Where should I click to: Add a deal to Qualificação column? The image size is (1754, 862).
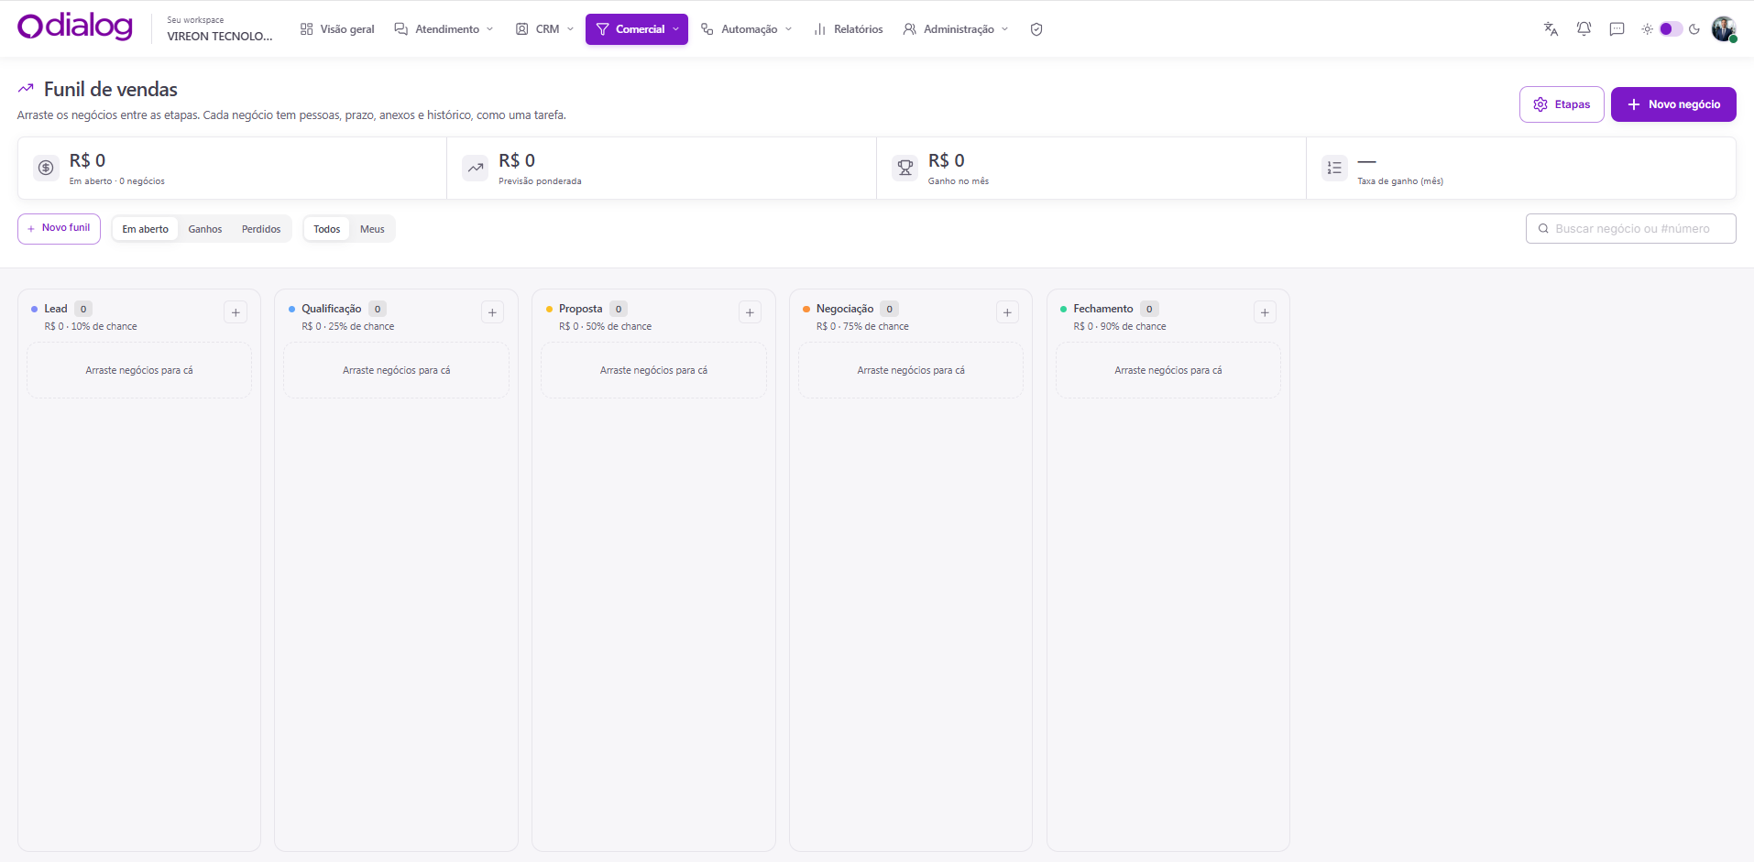pyautogui.click(x=492, y=312)
